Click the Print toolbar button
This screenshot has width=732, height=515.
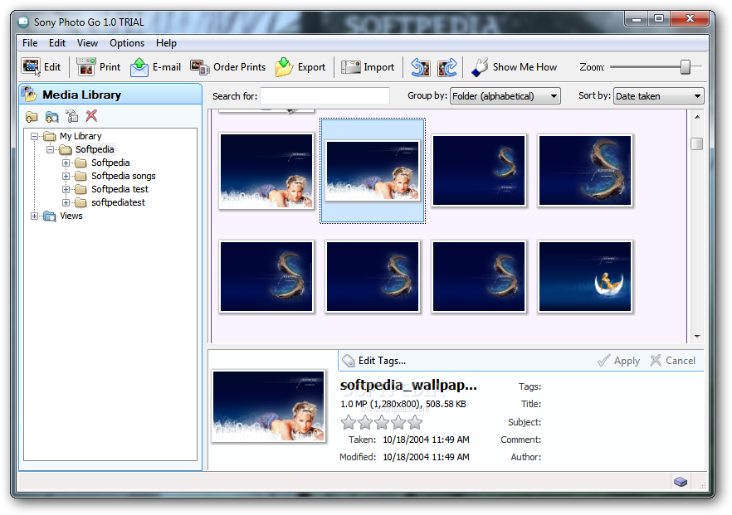pyautogui.click(x=99, y=67)
